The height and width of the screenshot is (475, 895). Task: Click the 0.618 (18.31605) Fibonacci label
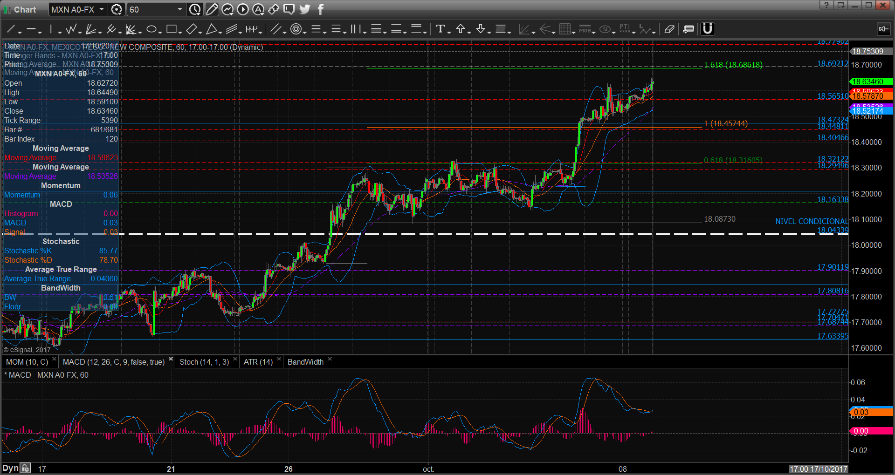coord(733,160)
